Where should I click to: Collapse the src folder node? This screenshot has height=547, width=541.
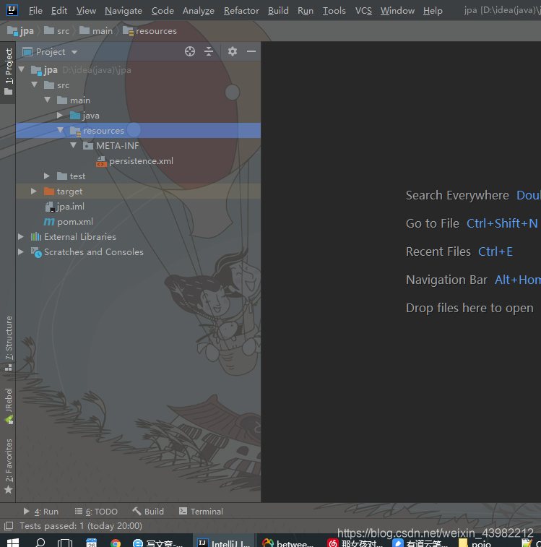[x=35, y=85]
